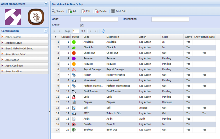Click the brown asset location tile icon
This screenshot has width=220, height=139.
[x=36, y=17]
